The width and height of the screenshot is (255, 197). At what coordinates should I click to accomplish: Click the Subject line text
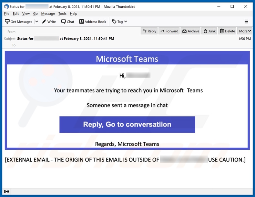coord(66,39)
